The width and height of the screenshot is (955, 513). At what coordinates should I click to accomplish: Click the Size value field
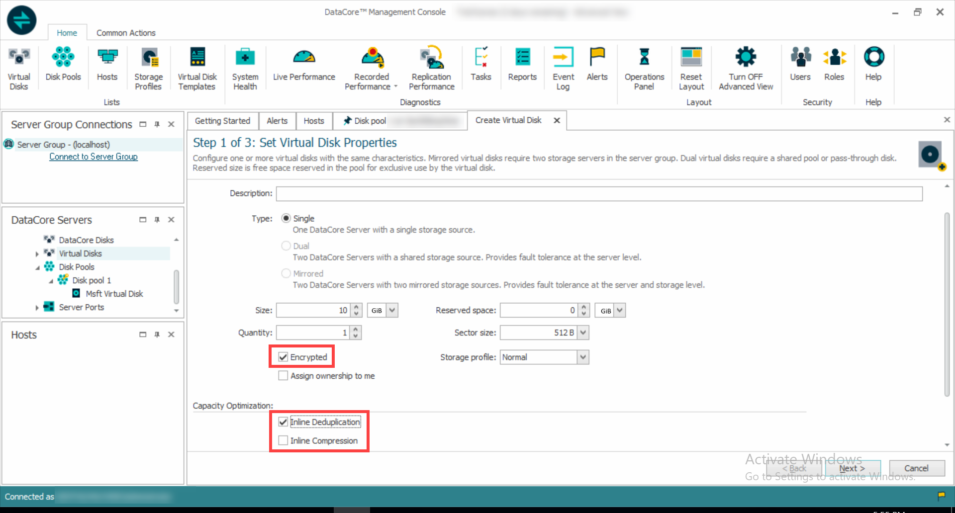(313, 310)
